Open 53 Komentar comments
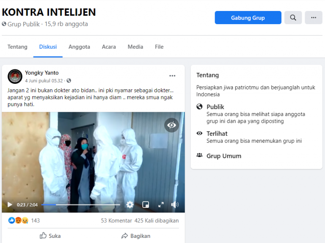This screenshot has height=243, width=325. [x=116, y=221]
